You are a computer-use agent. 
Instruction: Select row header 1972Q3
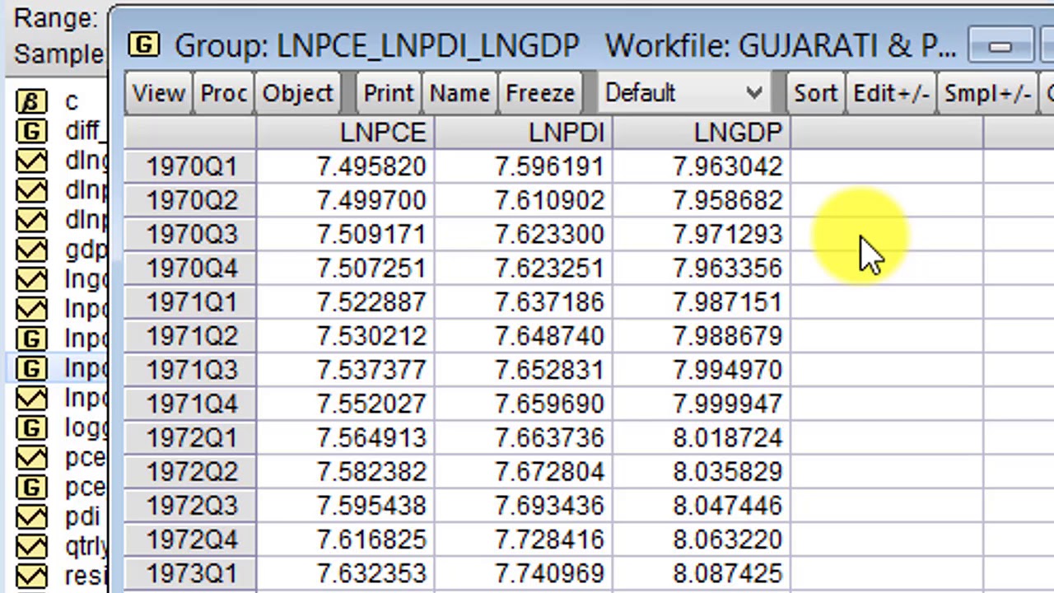pos(190,504)
